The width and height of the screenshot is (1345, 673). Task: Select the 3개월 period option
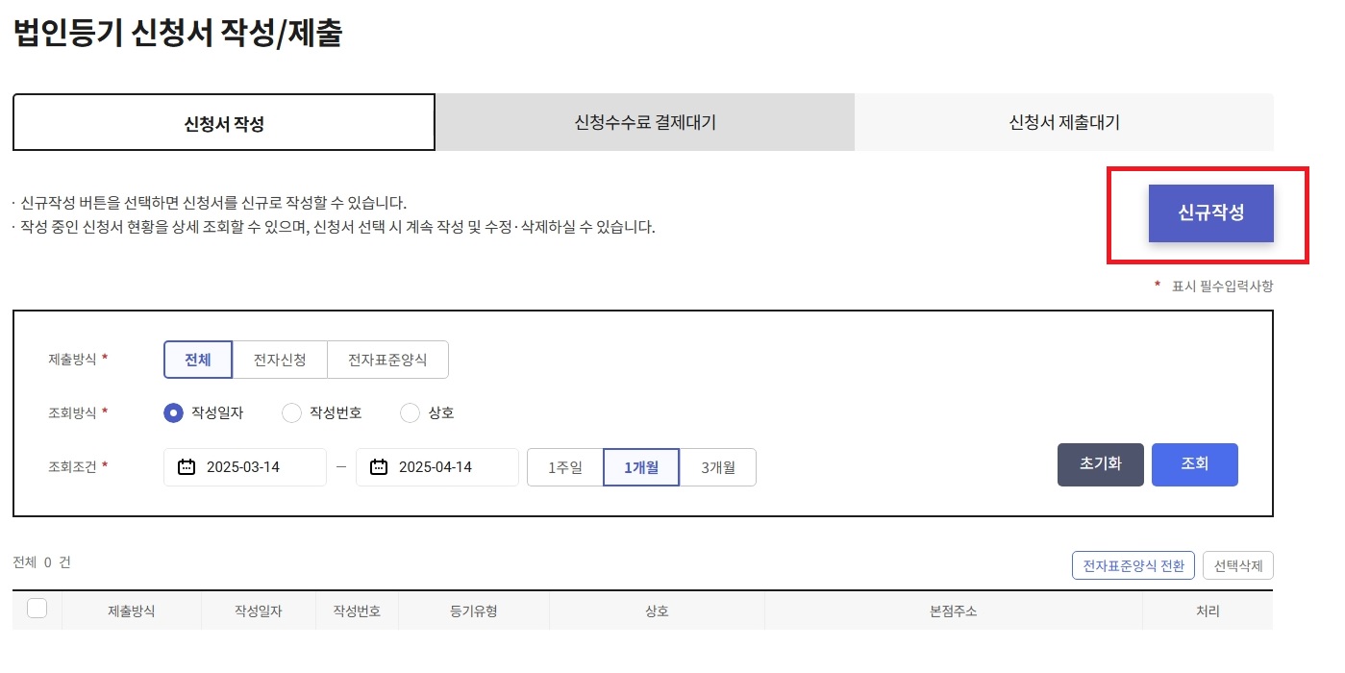(x=717, y=466)
